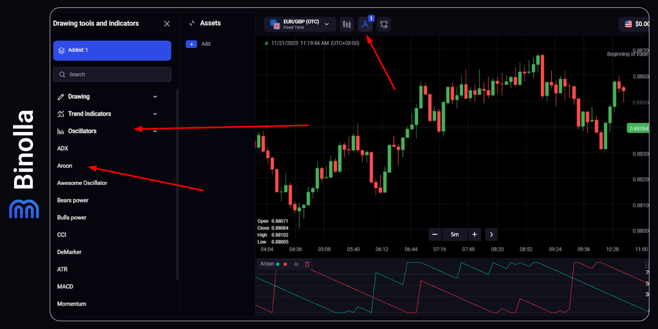This screenshot has height=329, width=658.
Task: Delete Aroon indicator with trash icon
Action: pos(307,264)
